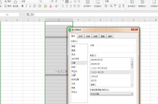The width and height of the screenshot is (158, 104).
Task: Toggle Bold formatting in the ribbon
Action: pyautogui.click(x=22, y=6)
